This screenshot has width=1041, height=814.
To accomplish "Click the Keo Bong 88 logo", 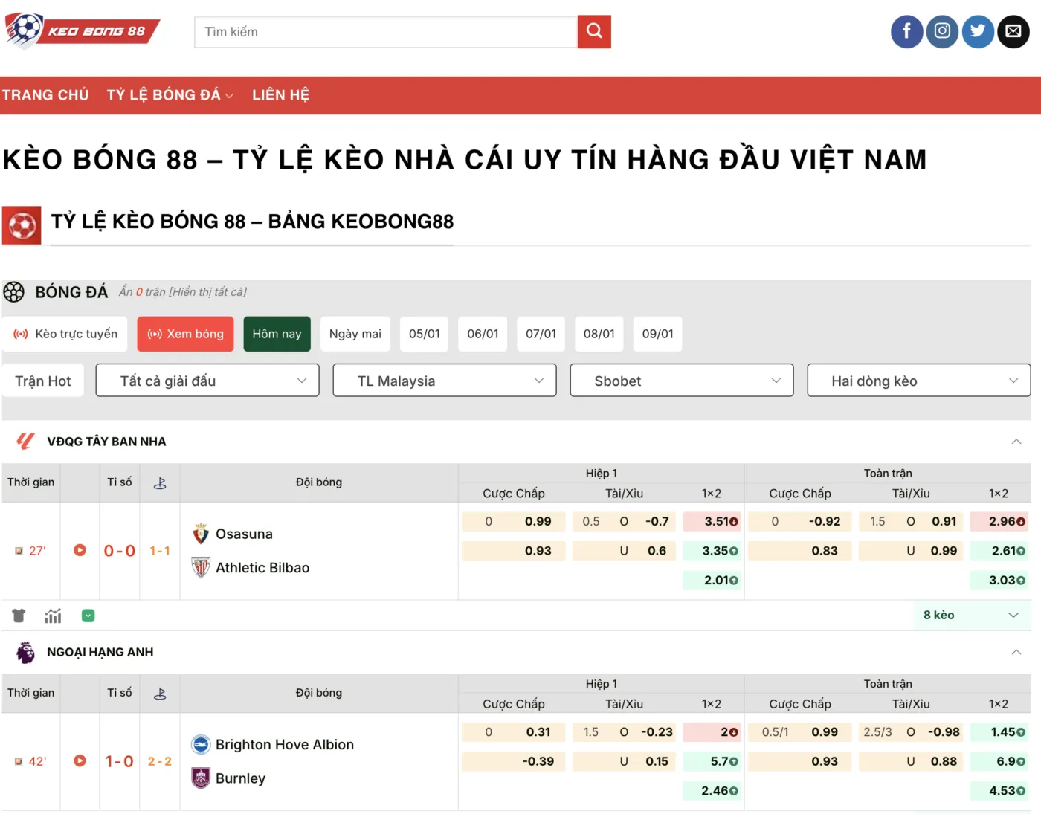I will pyautogui.click(x=82, y=30).
